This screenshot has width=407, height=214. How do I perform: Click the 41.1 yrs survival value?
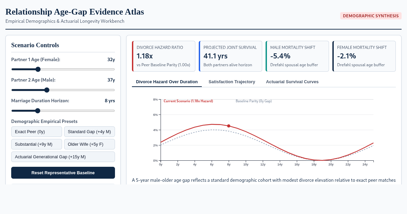[215, 56]
